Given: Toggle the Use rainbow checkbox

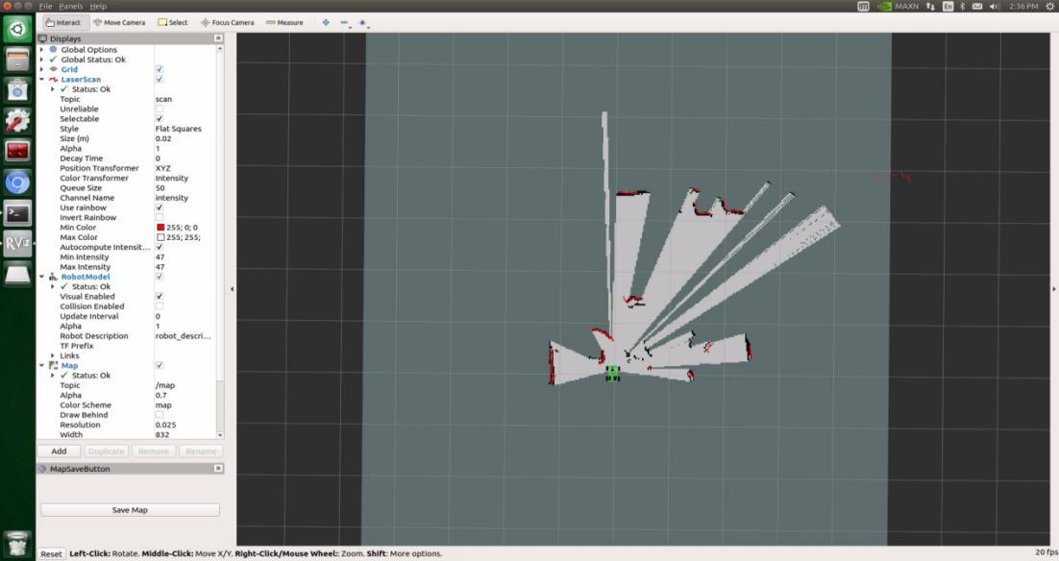Looking at the screenshot, I should [160, 207].
